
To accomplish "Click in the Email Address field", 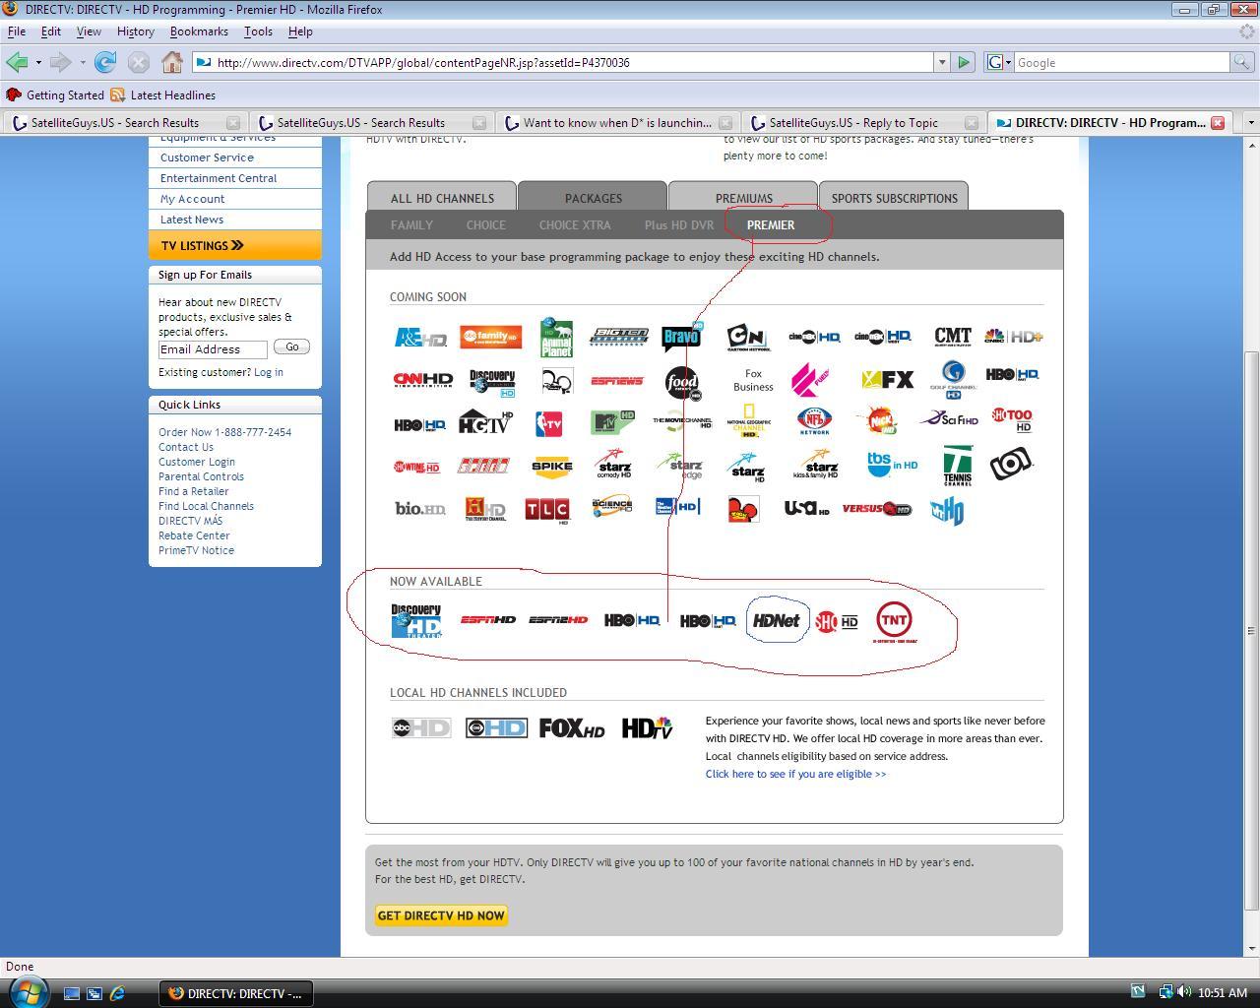I will (x=213, y=349).
